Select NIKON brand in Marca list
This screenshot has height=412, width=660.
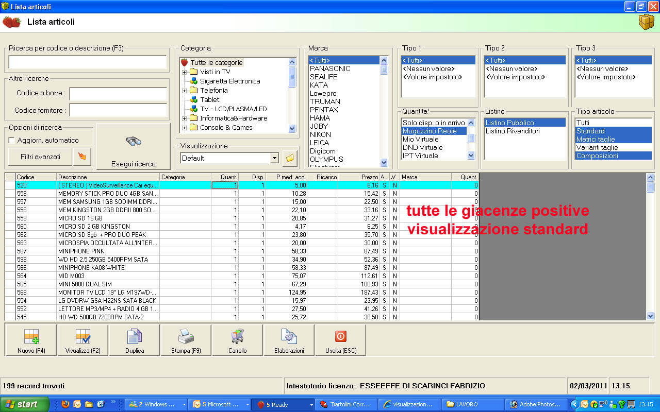click(344, 134)
